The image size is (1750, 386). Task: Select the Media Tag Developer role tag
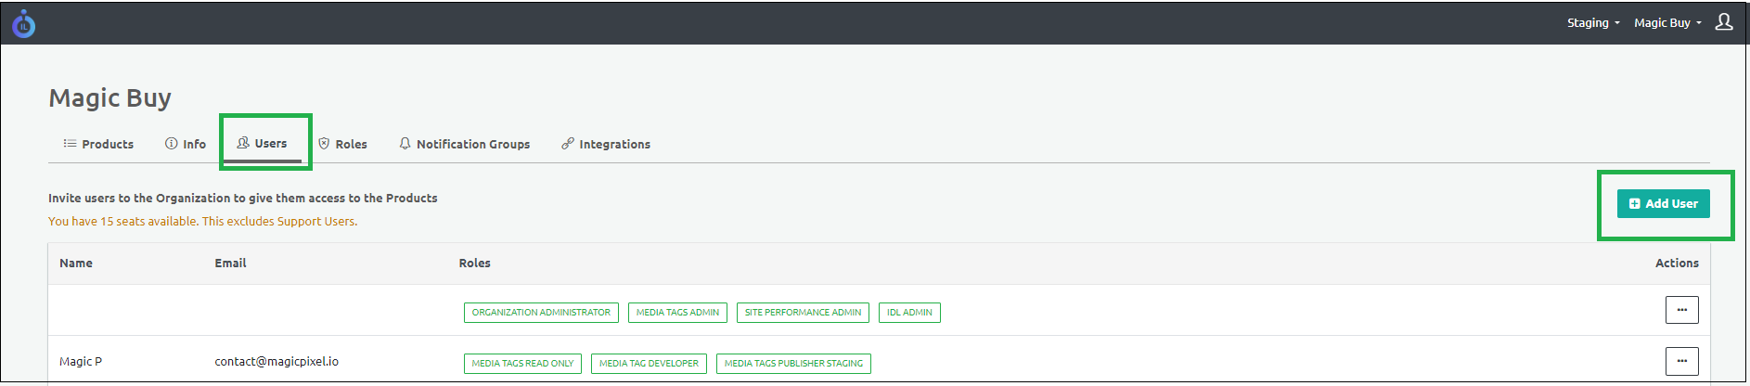[649, 364]
